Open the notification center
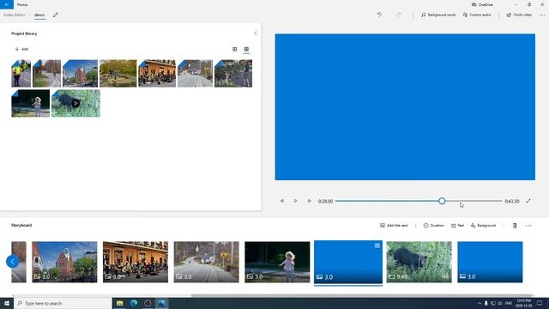The image size is (549, 309). click(x=540, y=303)
